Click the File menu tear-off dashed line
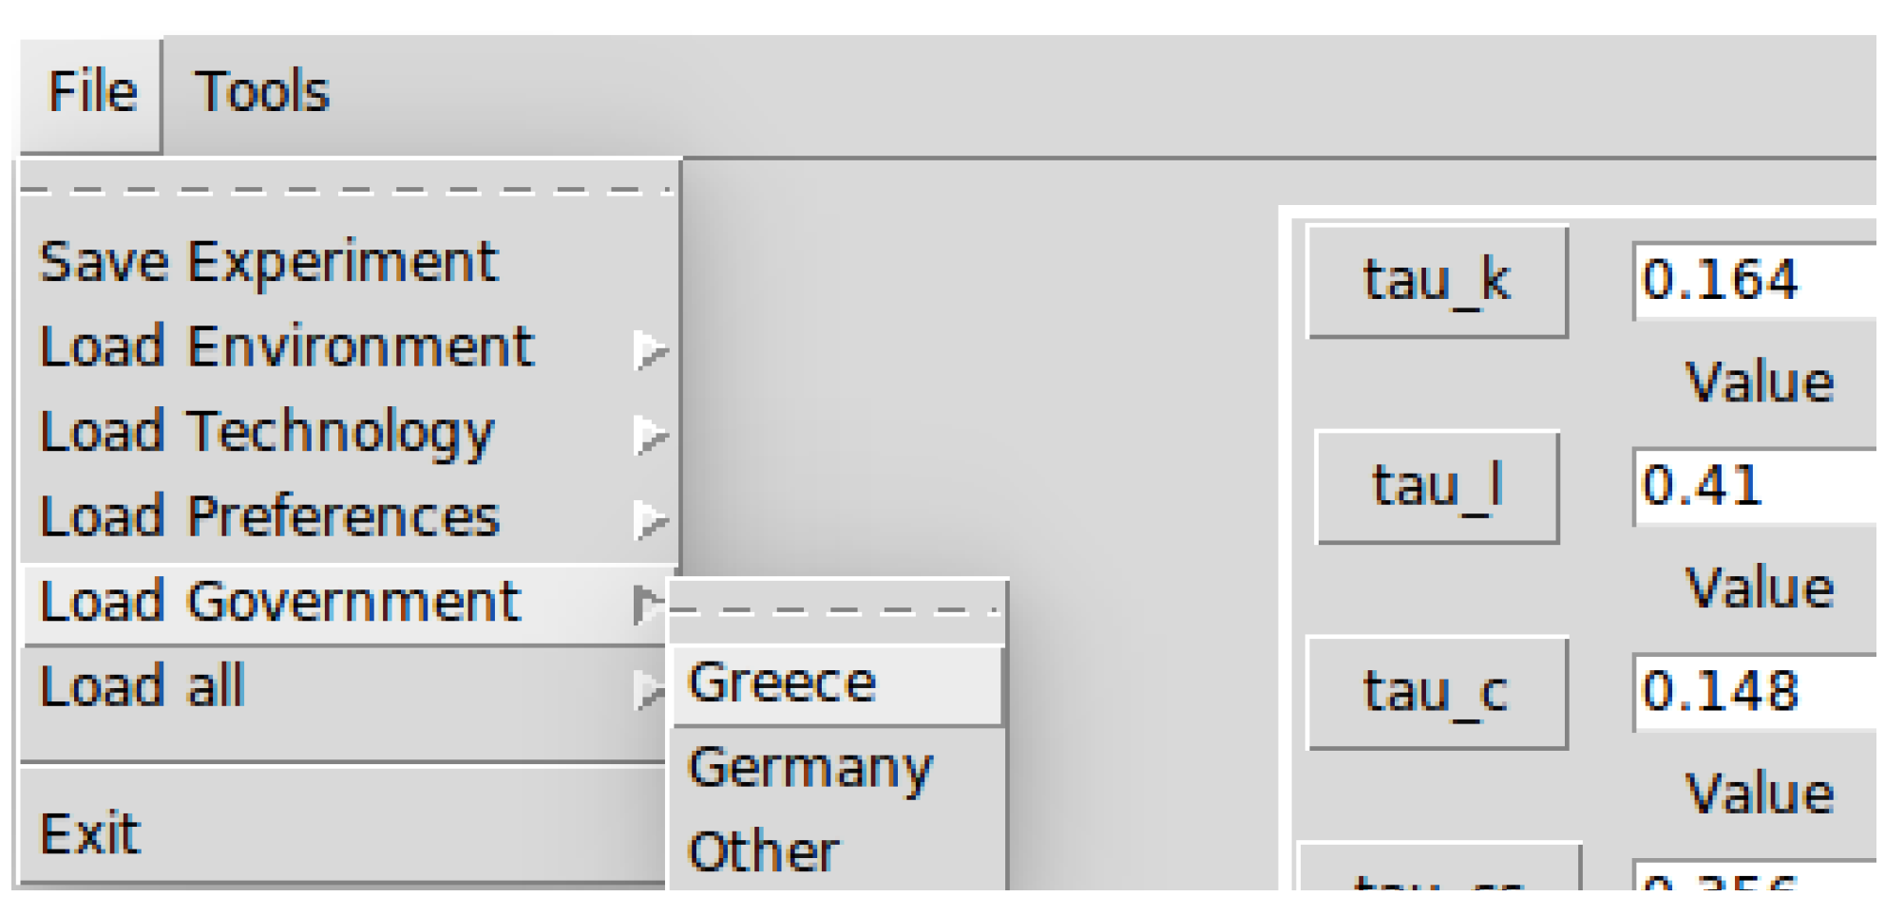The image size is (1904, 915). tap(348, 191)
